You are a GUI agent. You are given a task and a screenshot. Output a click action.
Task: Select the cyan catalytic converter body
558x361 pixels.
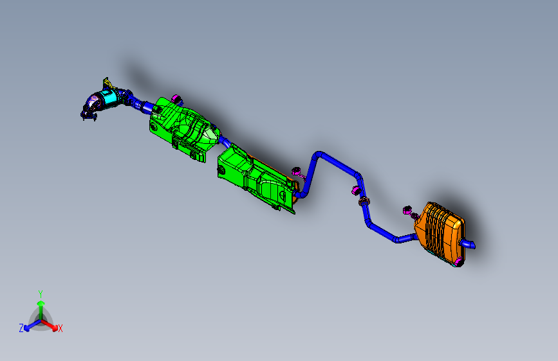(109, 98)
